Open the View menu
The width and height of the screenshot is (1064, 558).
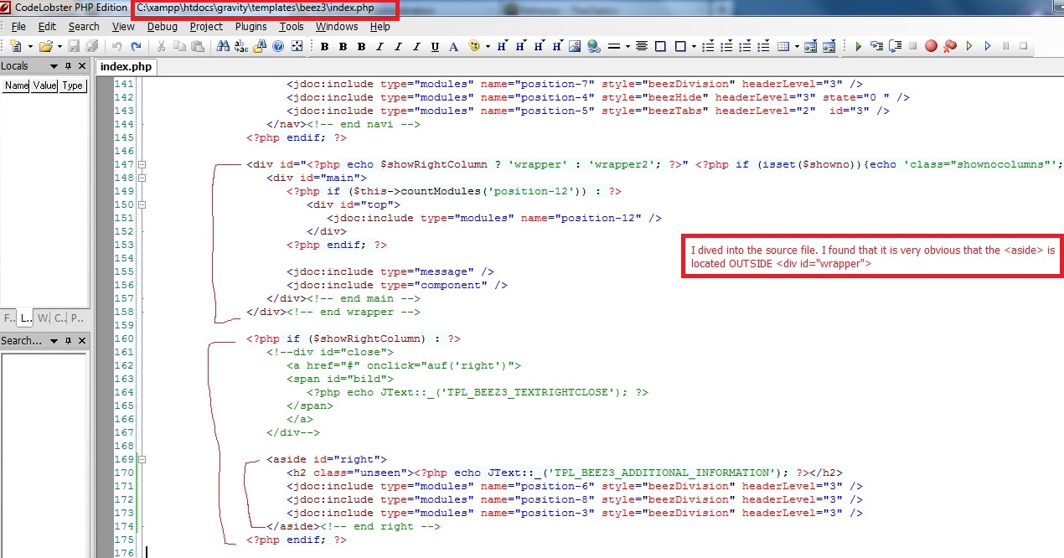(124, 27)
